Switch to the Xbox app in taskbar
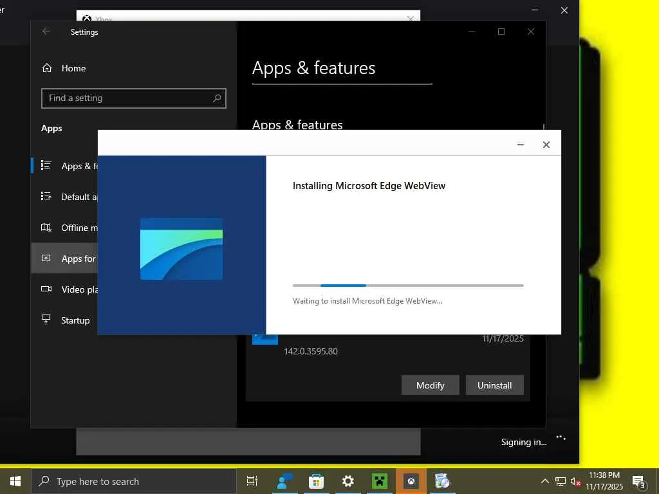 coord(411,481)
